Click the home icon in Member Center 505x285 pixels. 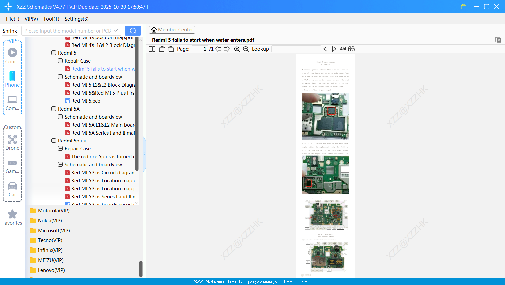tap(154, 30)
